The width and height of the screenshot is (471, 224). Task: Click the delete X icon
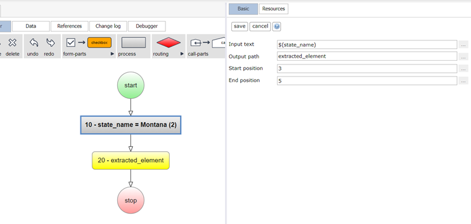click(x=12, y=43)
